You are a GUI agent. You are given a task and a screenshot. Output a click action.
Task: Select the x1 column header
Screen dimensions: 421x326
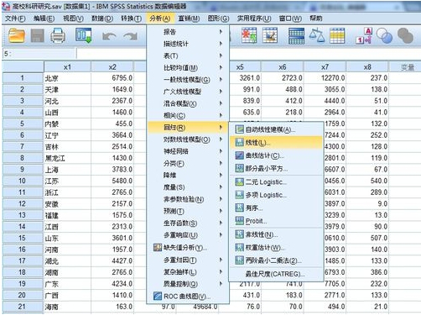tap(67, 67)
